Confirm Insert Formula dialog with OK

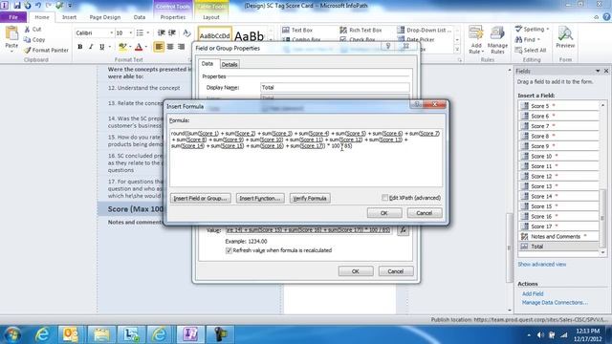(x=384, y=213)
